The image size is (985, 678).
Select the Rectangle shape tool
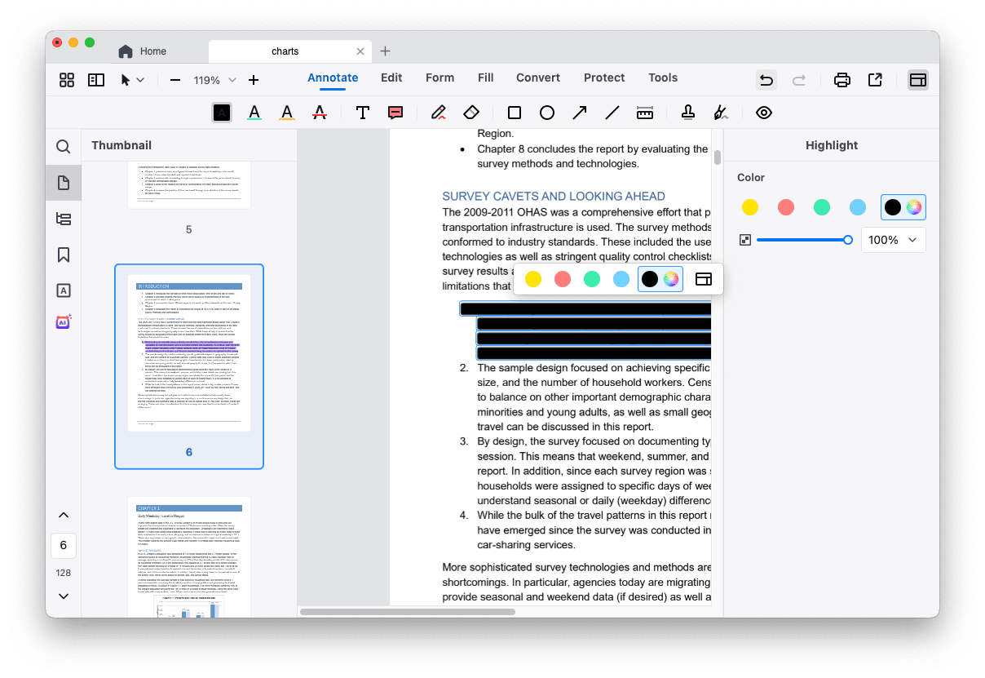[515, 113]
